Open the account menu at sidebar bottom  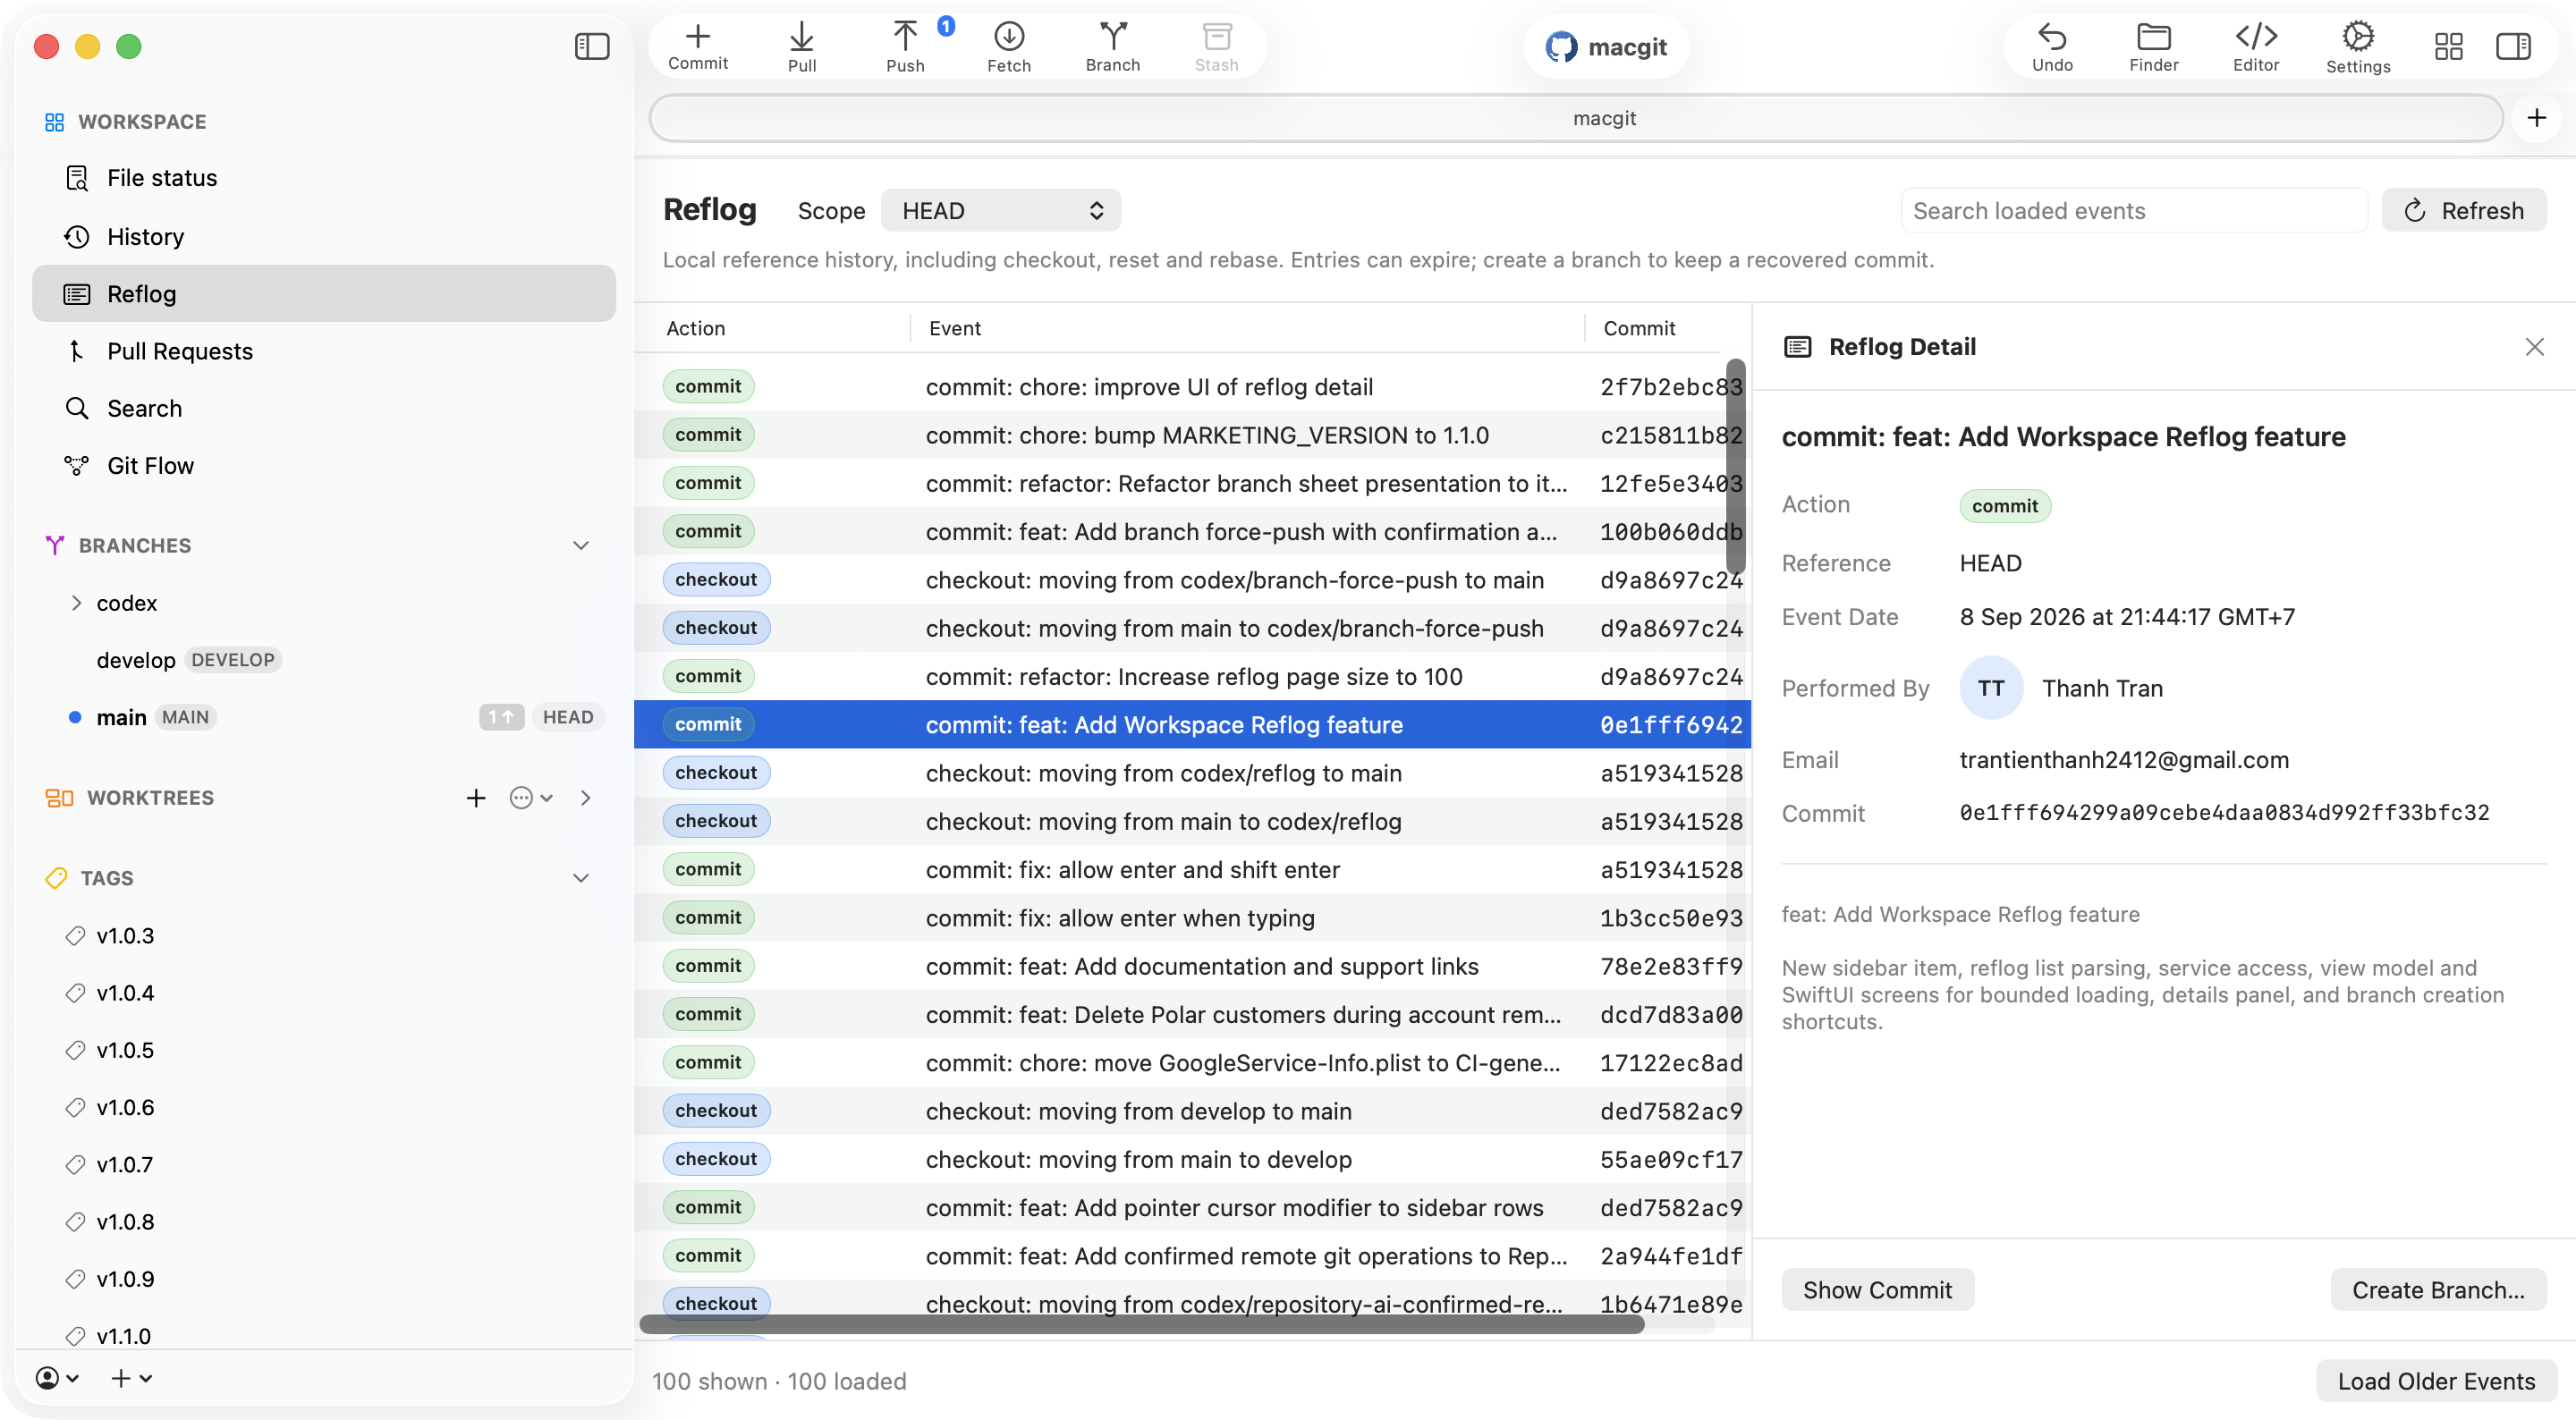57,1377
